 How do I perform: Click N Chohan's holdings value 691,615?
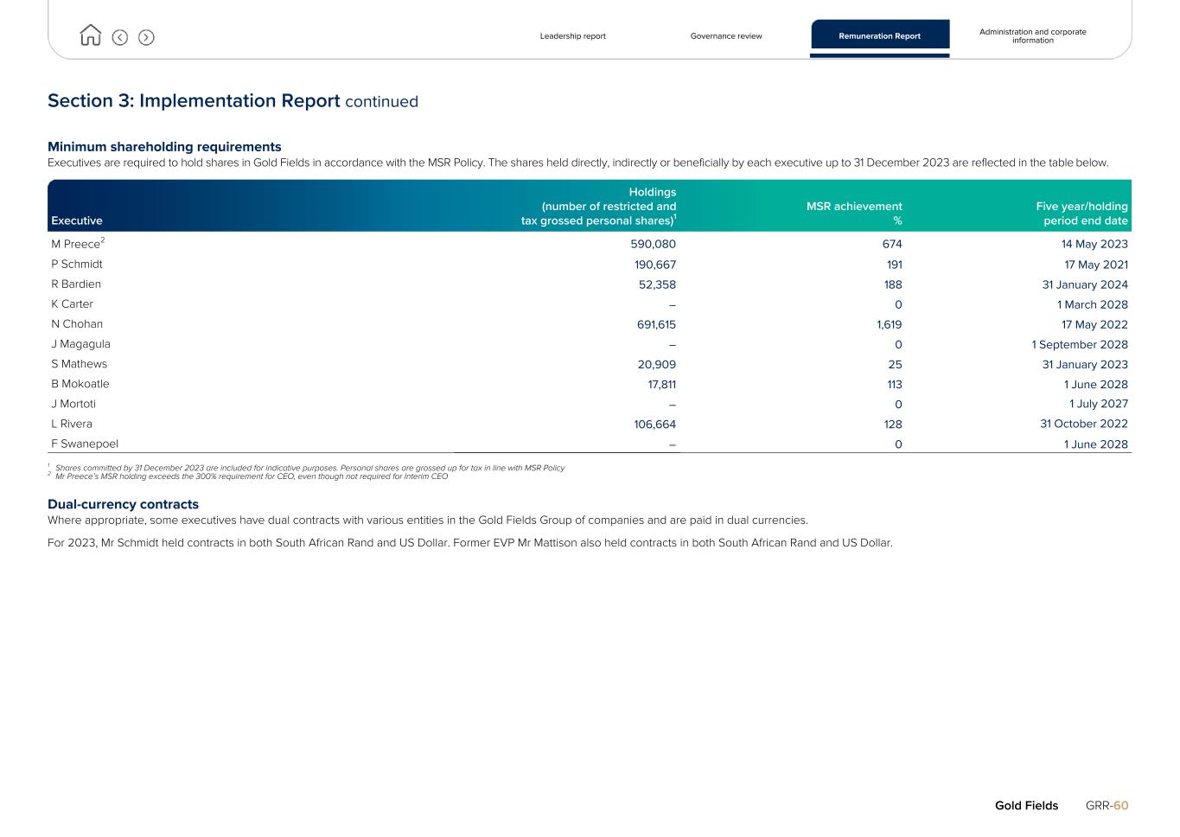[656, 324]
